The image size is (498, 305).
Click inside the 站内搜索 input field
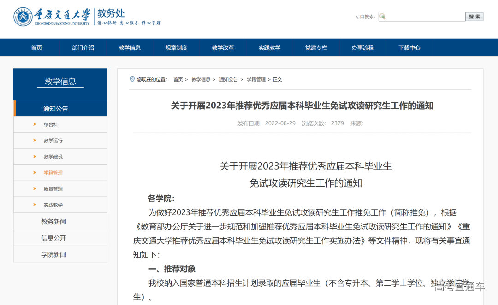[422, 17]
